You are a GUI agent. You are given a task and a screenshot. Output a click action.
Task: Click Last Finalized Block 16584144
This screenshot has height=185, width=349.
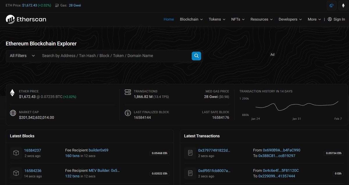point(142,118)
